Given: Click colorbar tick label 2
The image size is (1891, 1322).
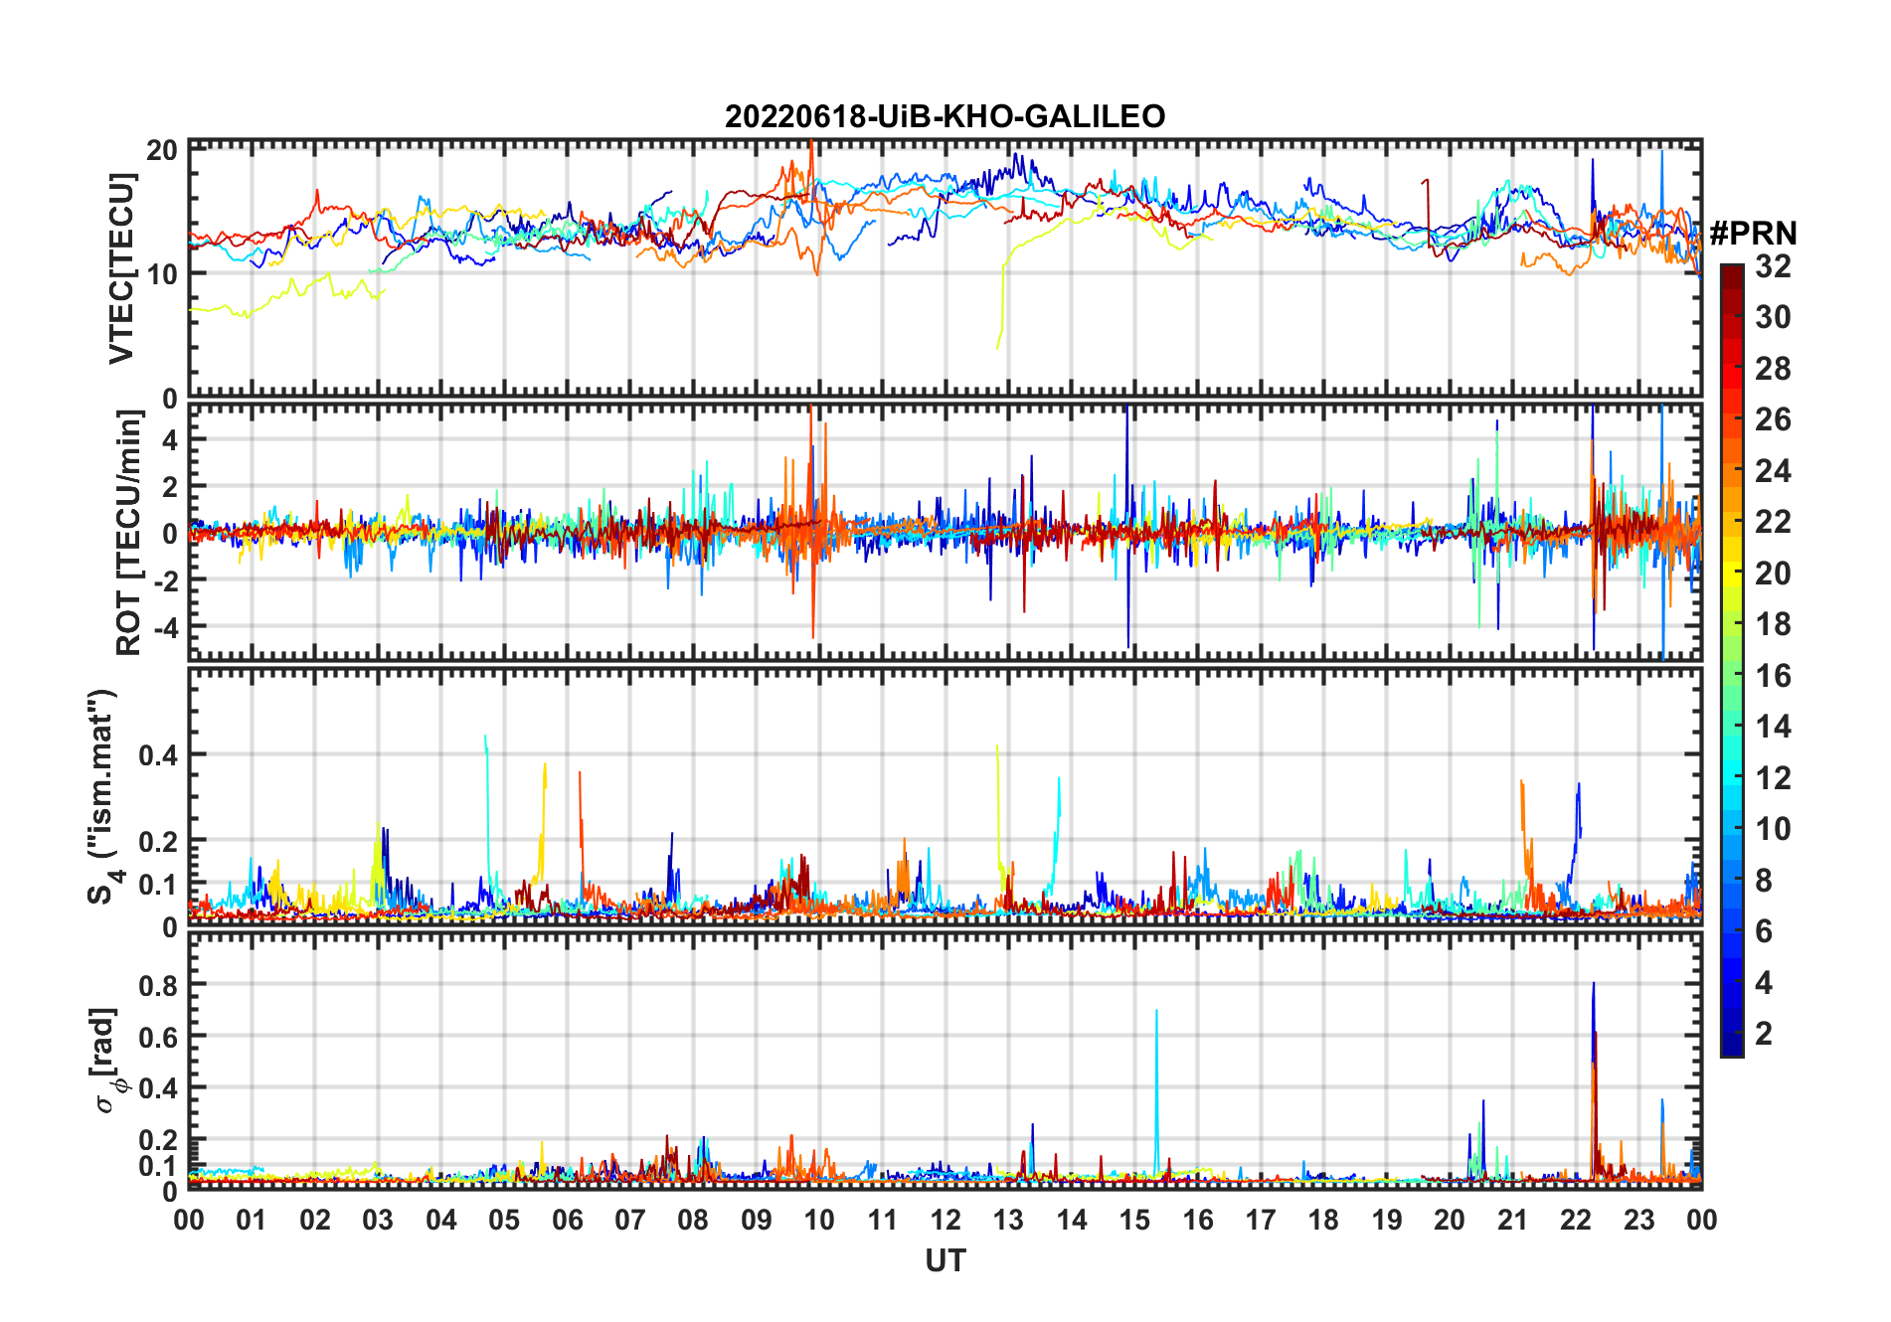Looking at the screenshot, I should [x=1764, y=1034].
